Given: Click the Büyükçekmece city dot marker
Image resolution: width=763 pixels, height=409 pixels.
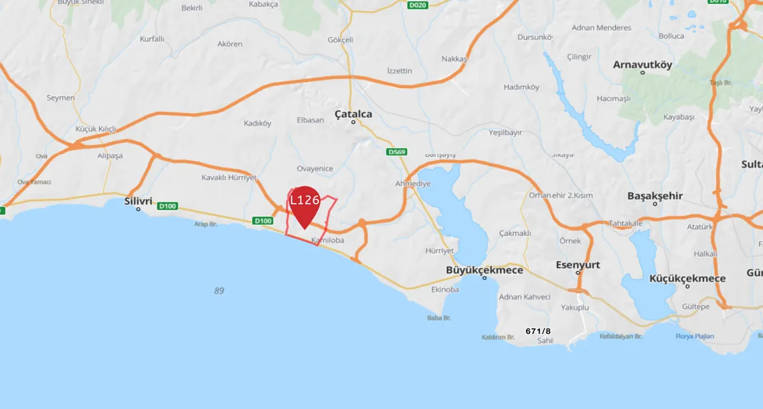Looking at the screenshot, I should (x=484, y=278).
